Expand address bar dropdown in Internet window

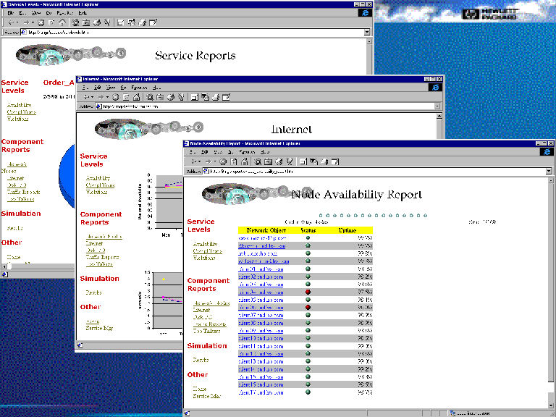point(437,106)
